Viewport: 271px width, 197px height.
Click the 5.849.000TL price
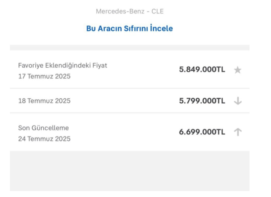(202, 70)
